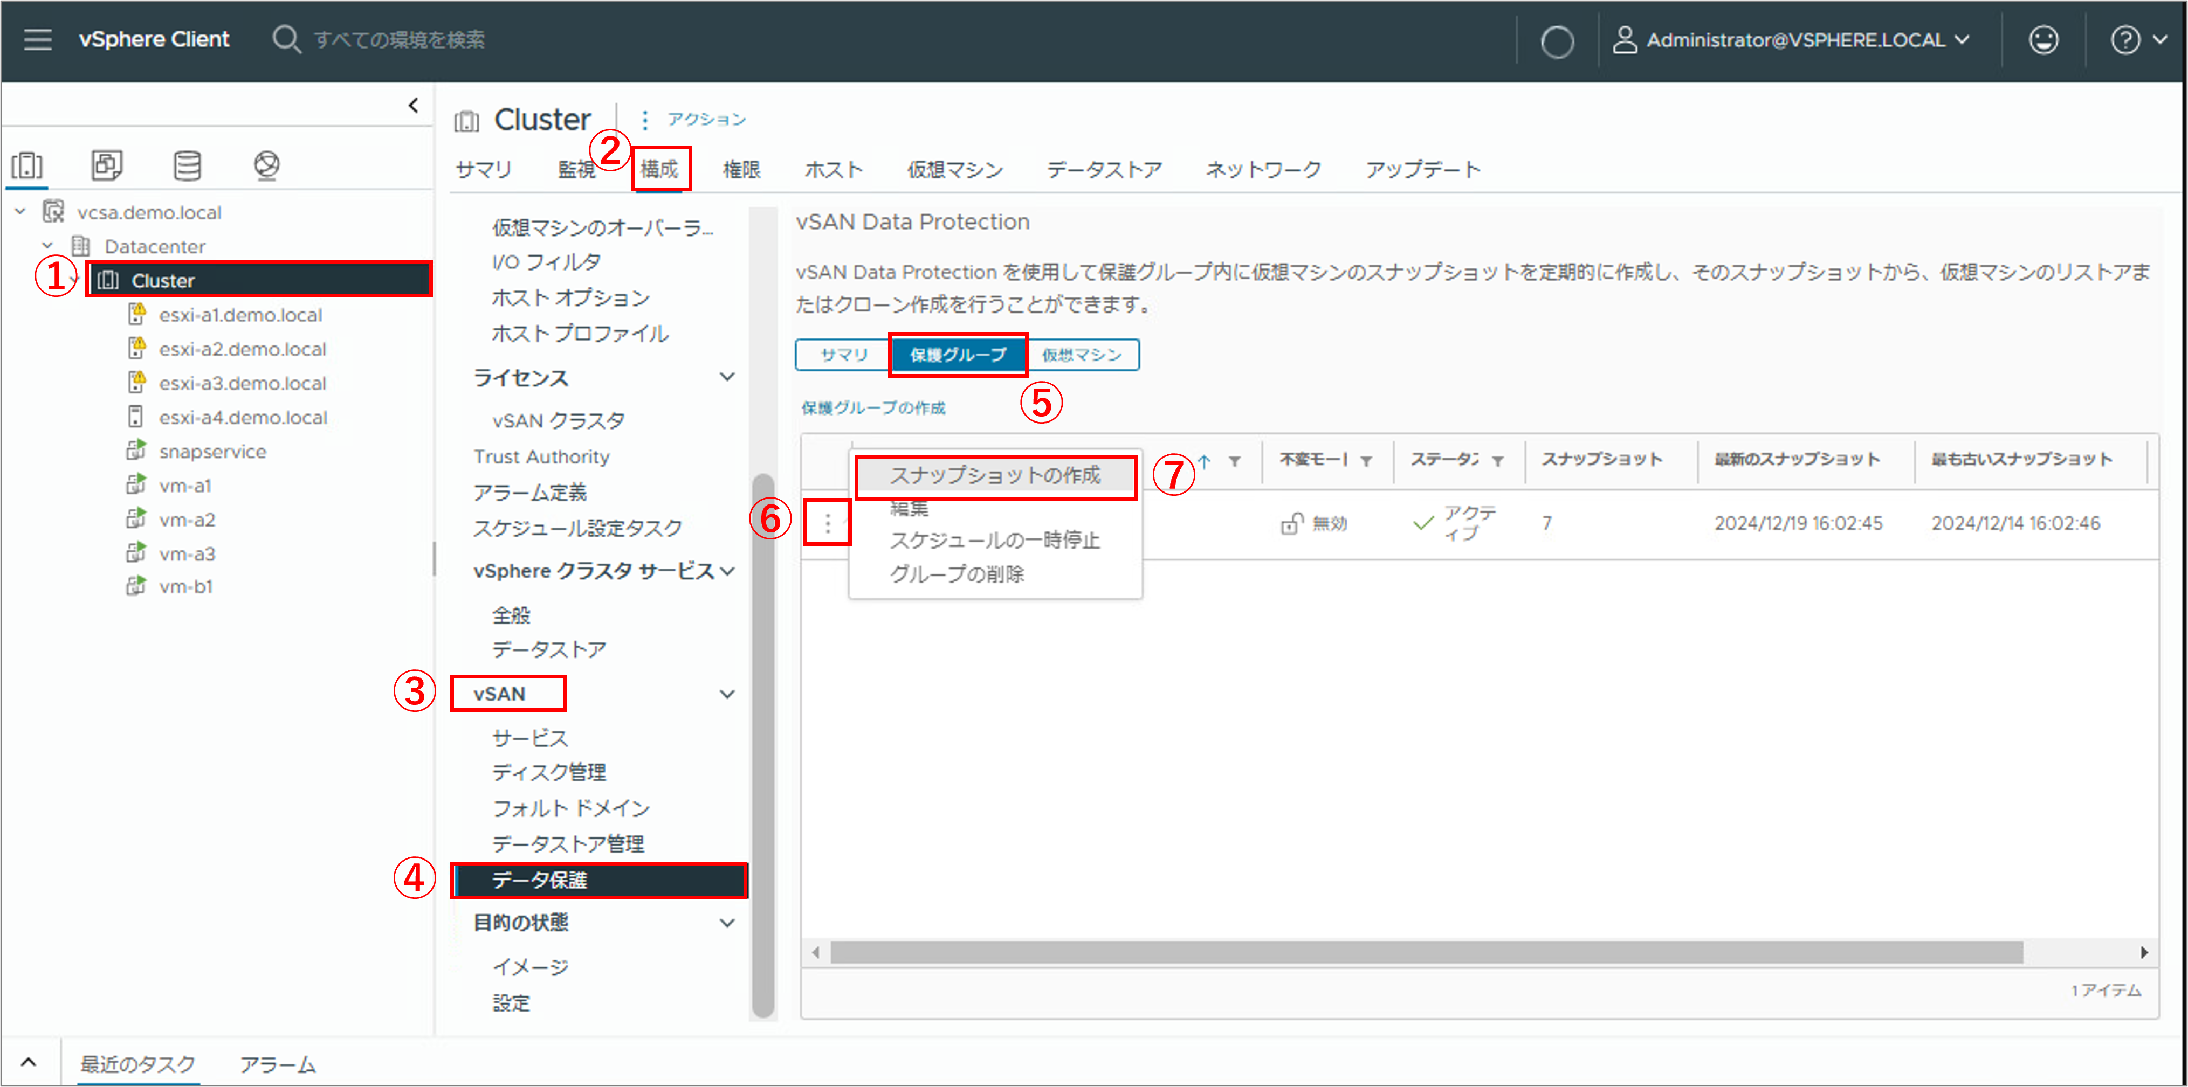2188x1087 pixels.
Task: Choose スケジュールの一時停止 from the menu
Action: coord(995,541)
